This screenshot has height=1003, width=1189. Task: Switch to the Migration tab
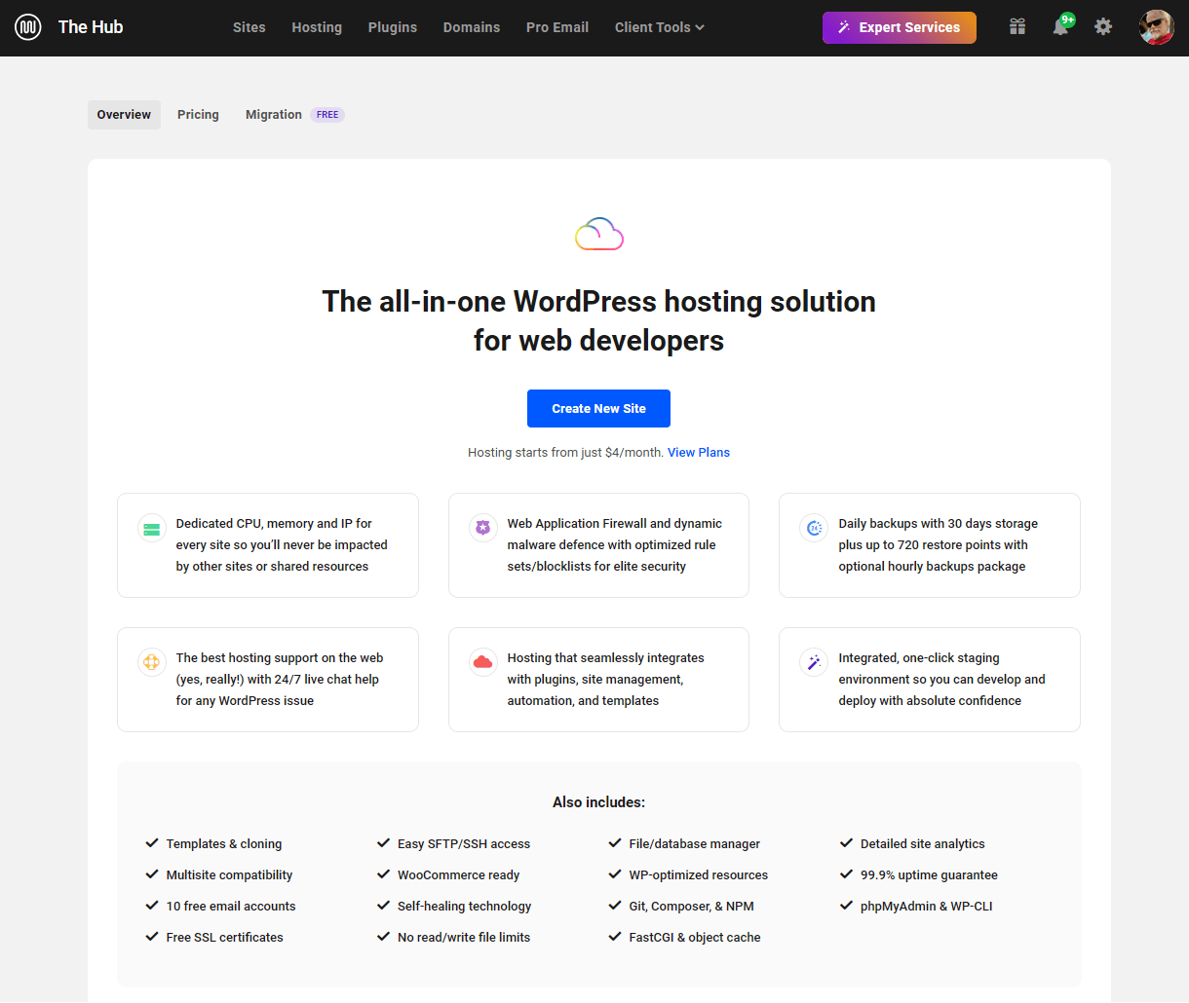point(273,114)
